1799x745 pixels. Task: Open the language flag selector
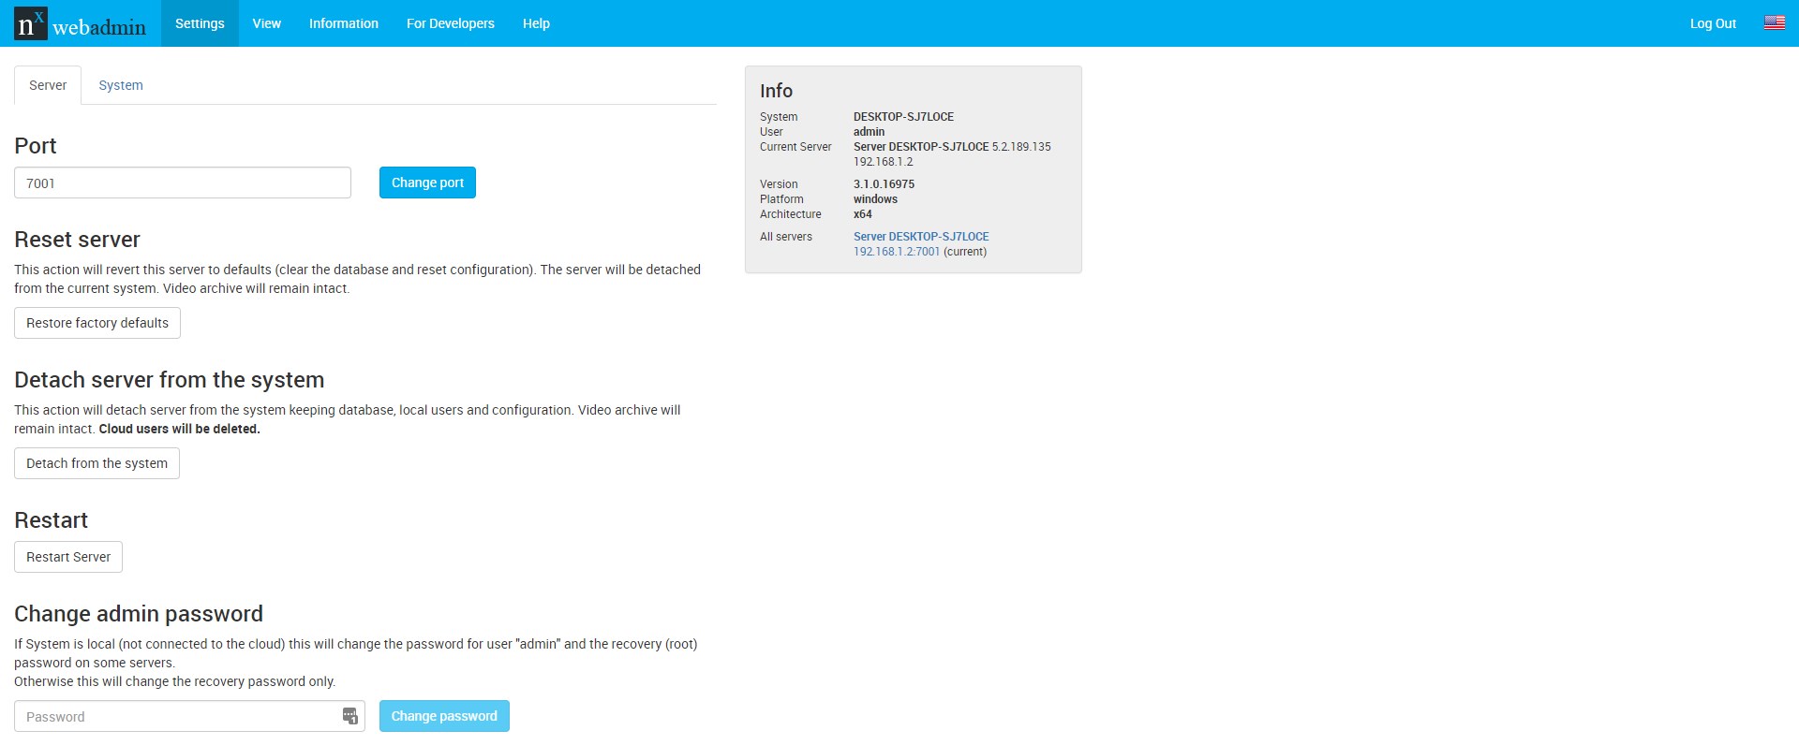(1775, 23)
